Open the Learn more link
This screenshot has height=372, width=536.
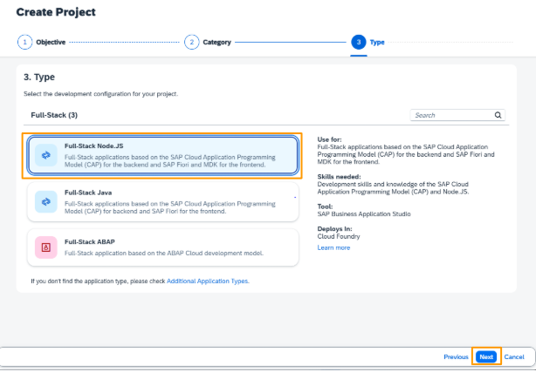point(333,247)
